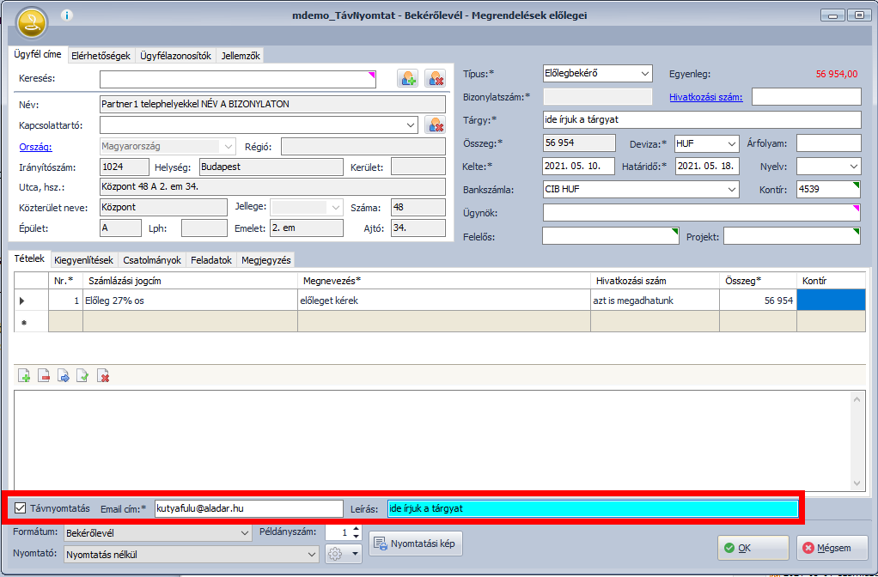
Task: Click the document with blue arrow icon
Action: click(64, 376)
